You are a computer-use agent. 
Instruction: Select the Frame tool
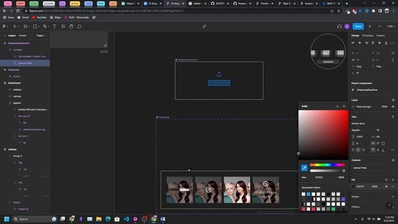(x=25, y=26)
